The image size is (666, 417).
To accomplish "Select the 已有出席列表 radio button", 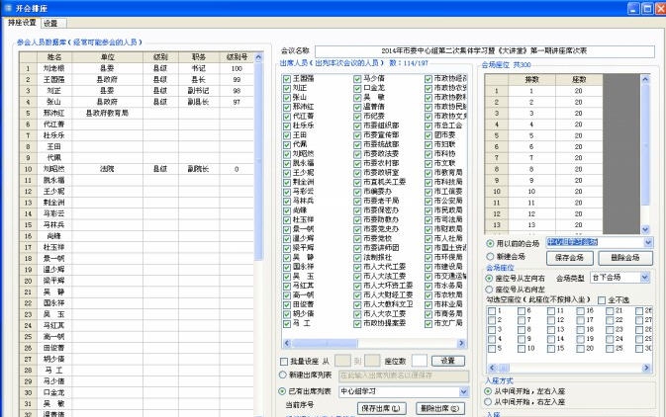I will coord(282,391).
